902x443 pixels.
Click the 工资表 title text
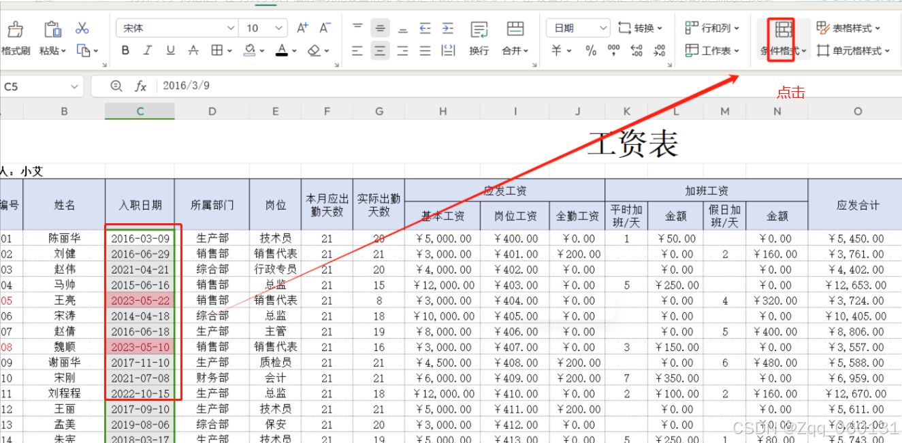pyautogui.click(x=632, y=144)
